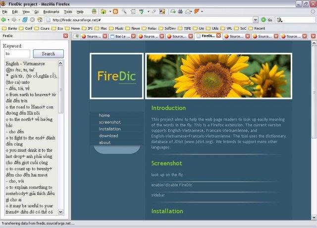Screen dimensions: 317x228
Task: Click the Search button in sidebar
Action: click(x=48, y=53)
